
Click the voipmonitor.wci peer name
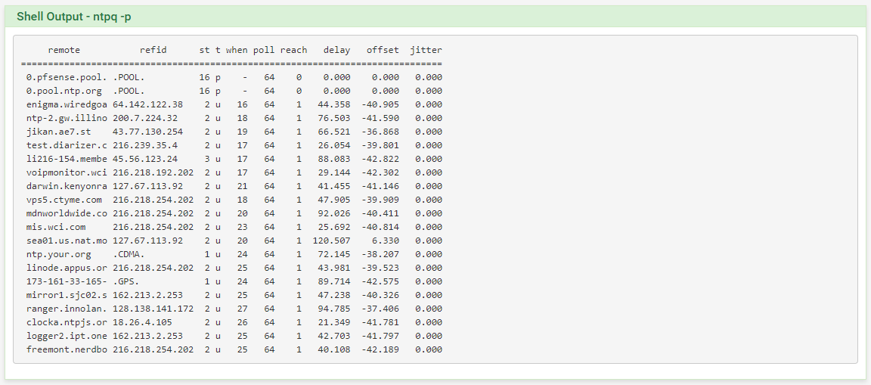click(x=67, y=172)
